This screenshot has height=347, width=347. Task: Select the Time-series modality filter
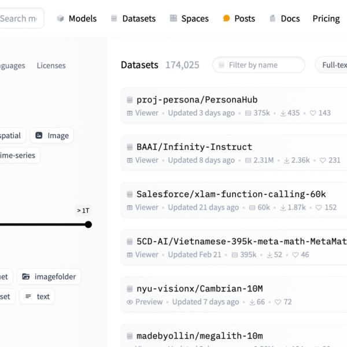pos(20,155)
